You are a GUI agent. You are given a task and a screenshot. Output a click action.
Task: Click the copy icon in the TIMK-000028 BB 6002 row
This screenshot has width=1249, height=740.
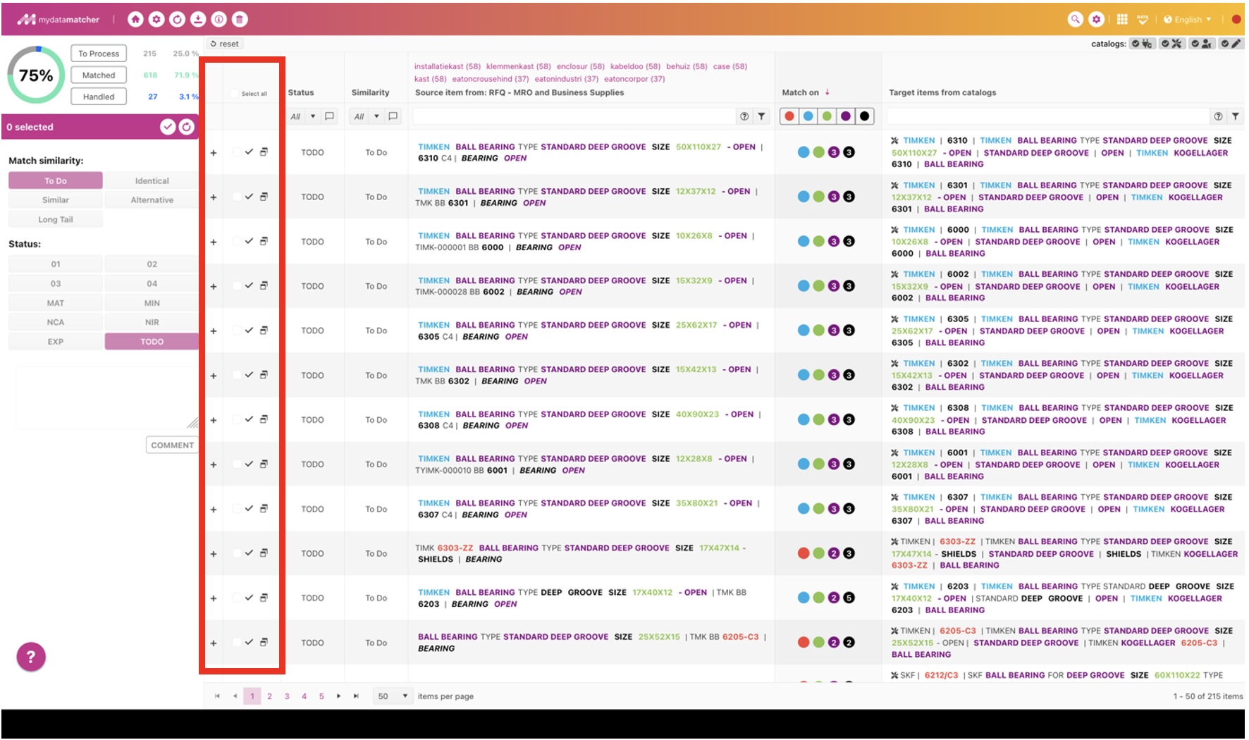[264, 285]
